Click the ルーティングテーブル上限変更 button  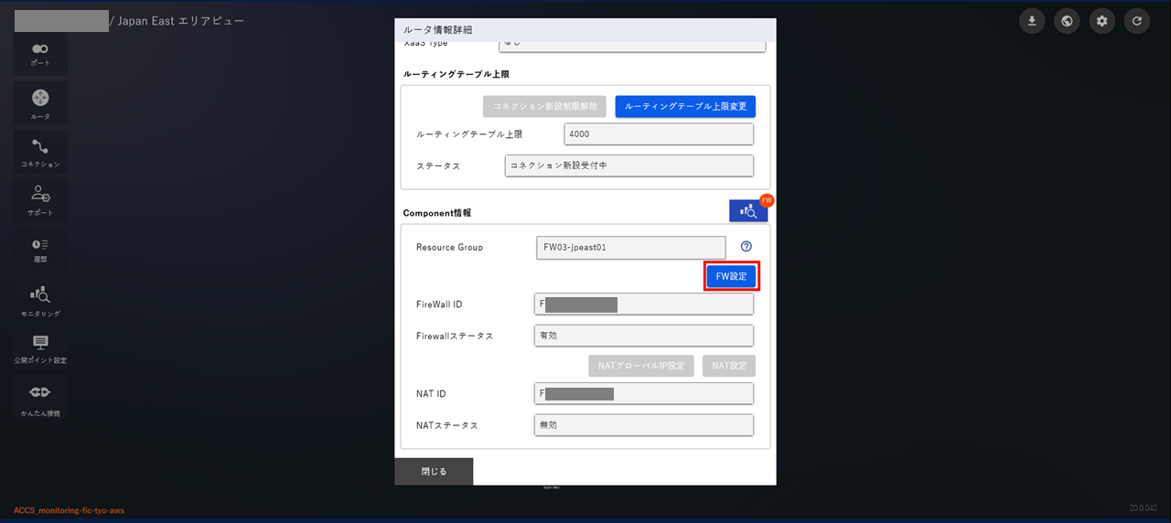click(685, 106)
